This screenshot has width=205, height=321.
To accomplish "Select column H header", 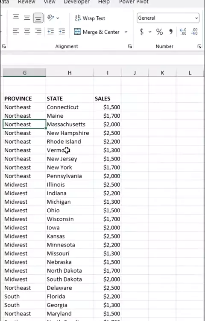I will click(x=70, y=73).
